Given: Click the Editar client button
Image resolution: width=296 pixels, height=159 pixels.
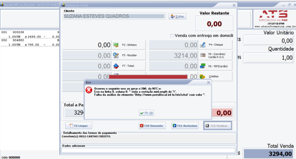Looking at the screenshot, I should (x=178, y=17).
